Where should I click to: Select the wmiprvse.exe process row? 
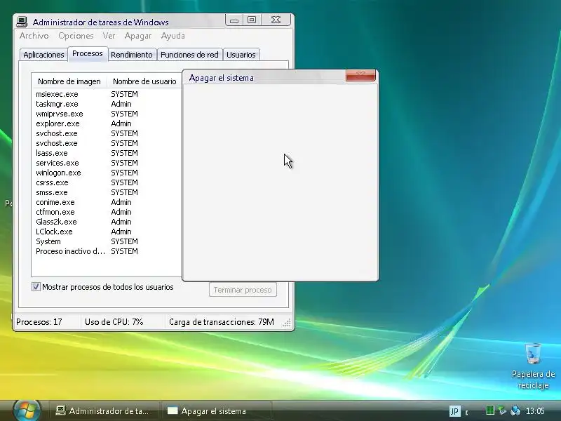click(x=107, y=114)
